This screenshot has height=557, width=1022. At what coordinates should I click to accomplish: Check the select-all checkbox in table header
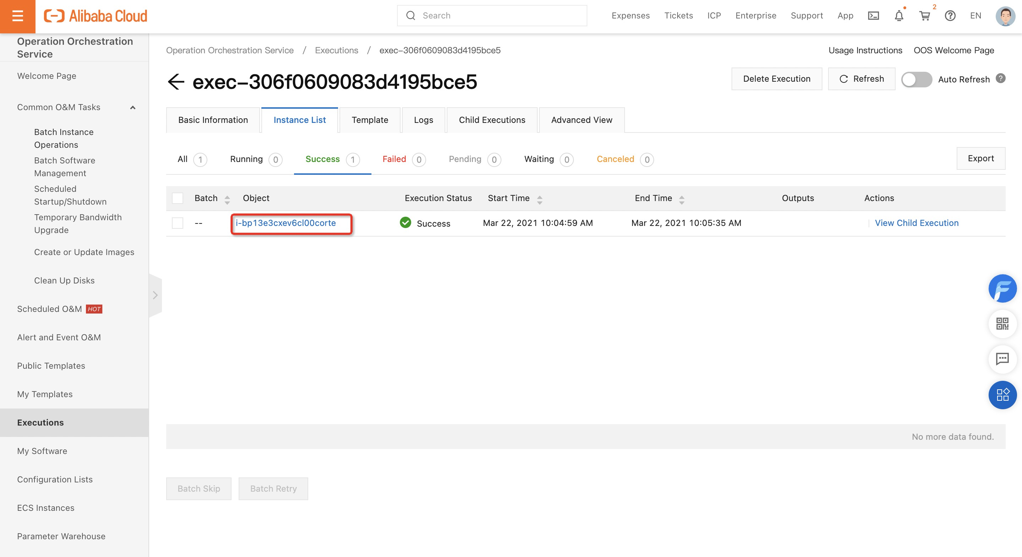[x=177, y=198]
